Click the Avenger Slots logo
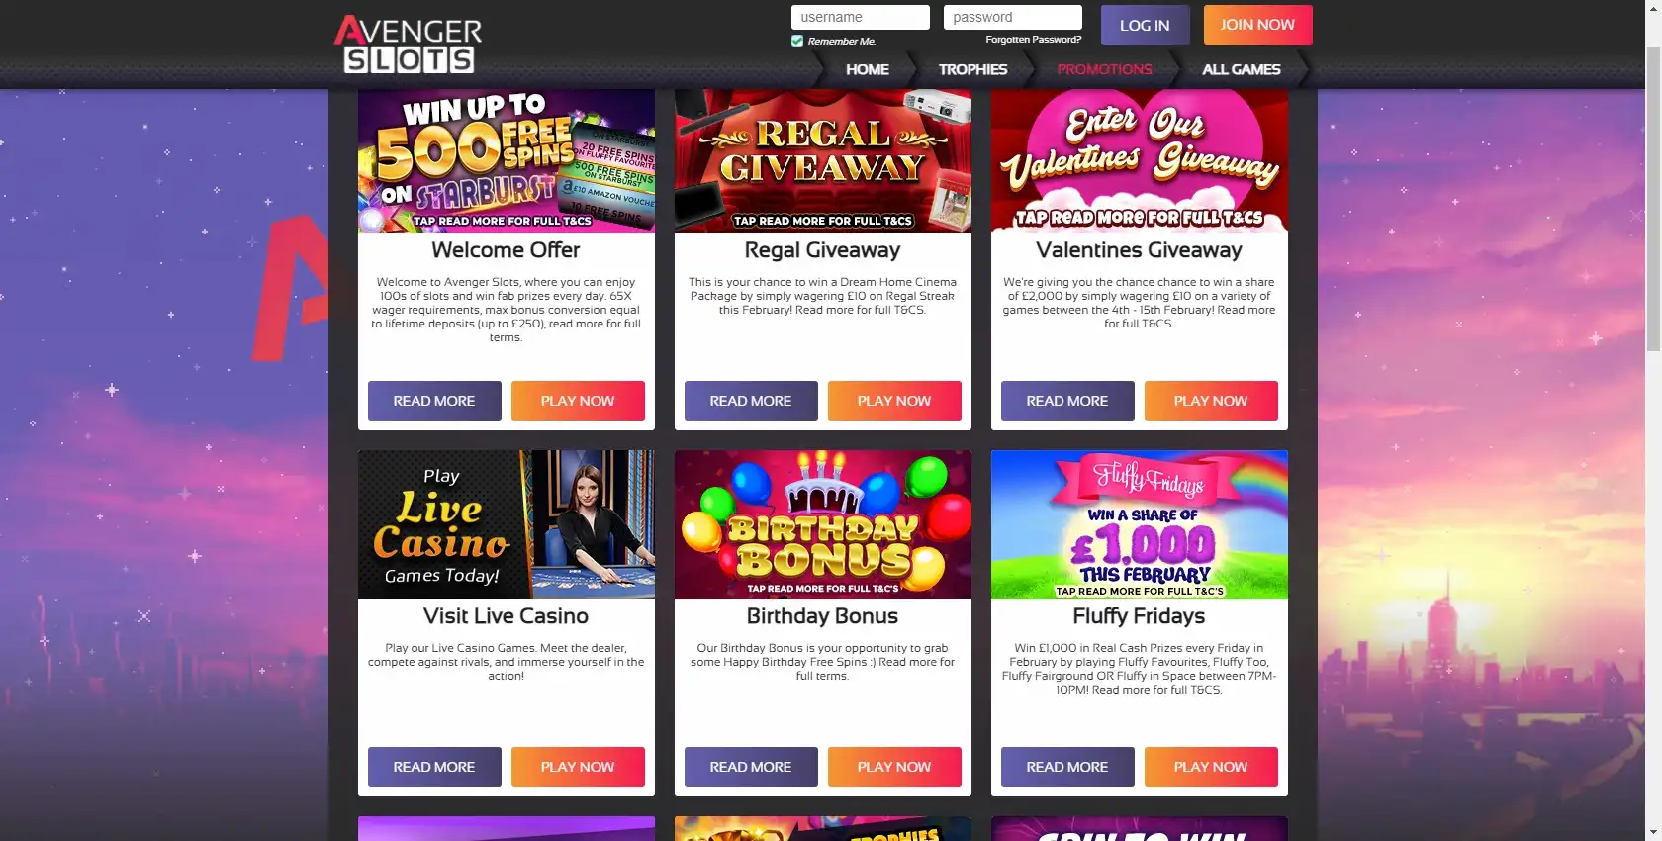The image size is (1662, 841). (408, 45)
